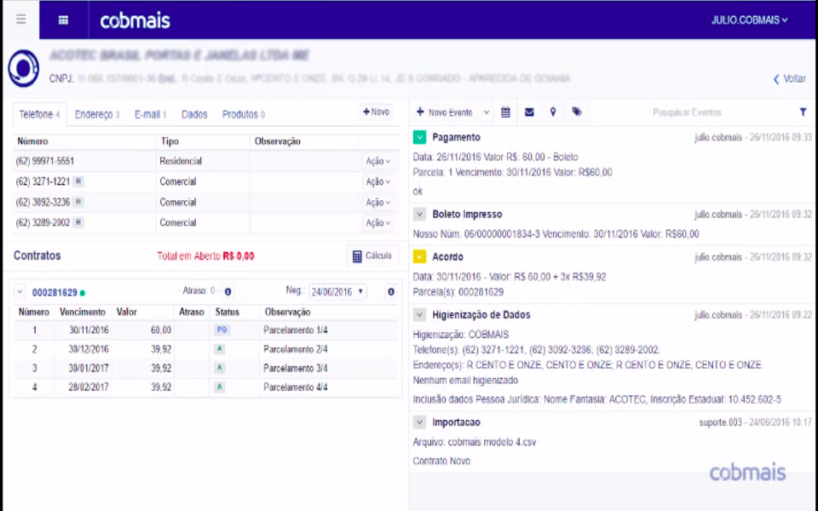Screen dimensions: 818x511
Task: Open the Neg. date dropdown 24/06/2016
Action: tap(337, 292)
